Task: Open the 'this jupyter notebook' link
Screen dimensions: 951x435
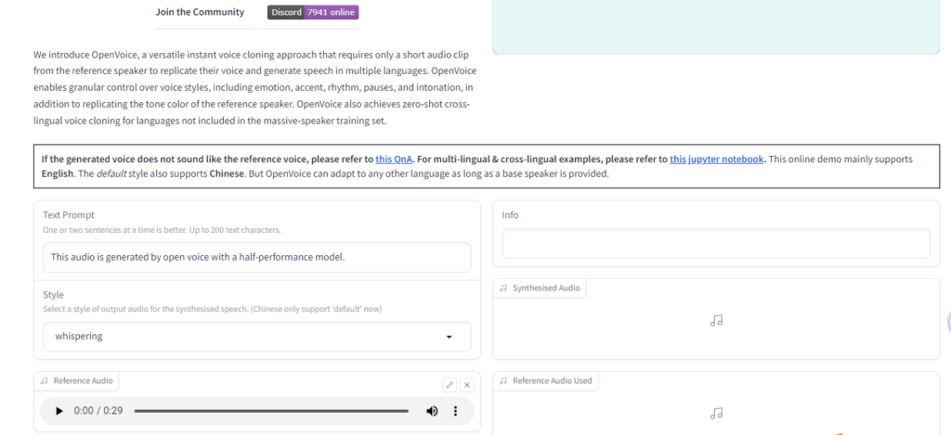Action: pos(716,160)
